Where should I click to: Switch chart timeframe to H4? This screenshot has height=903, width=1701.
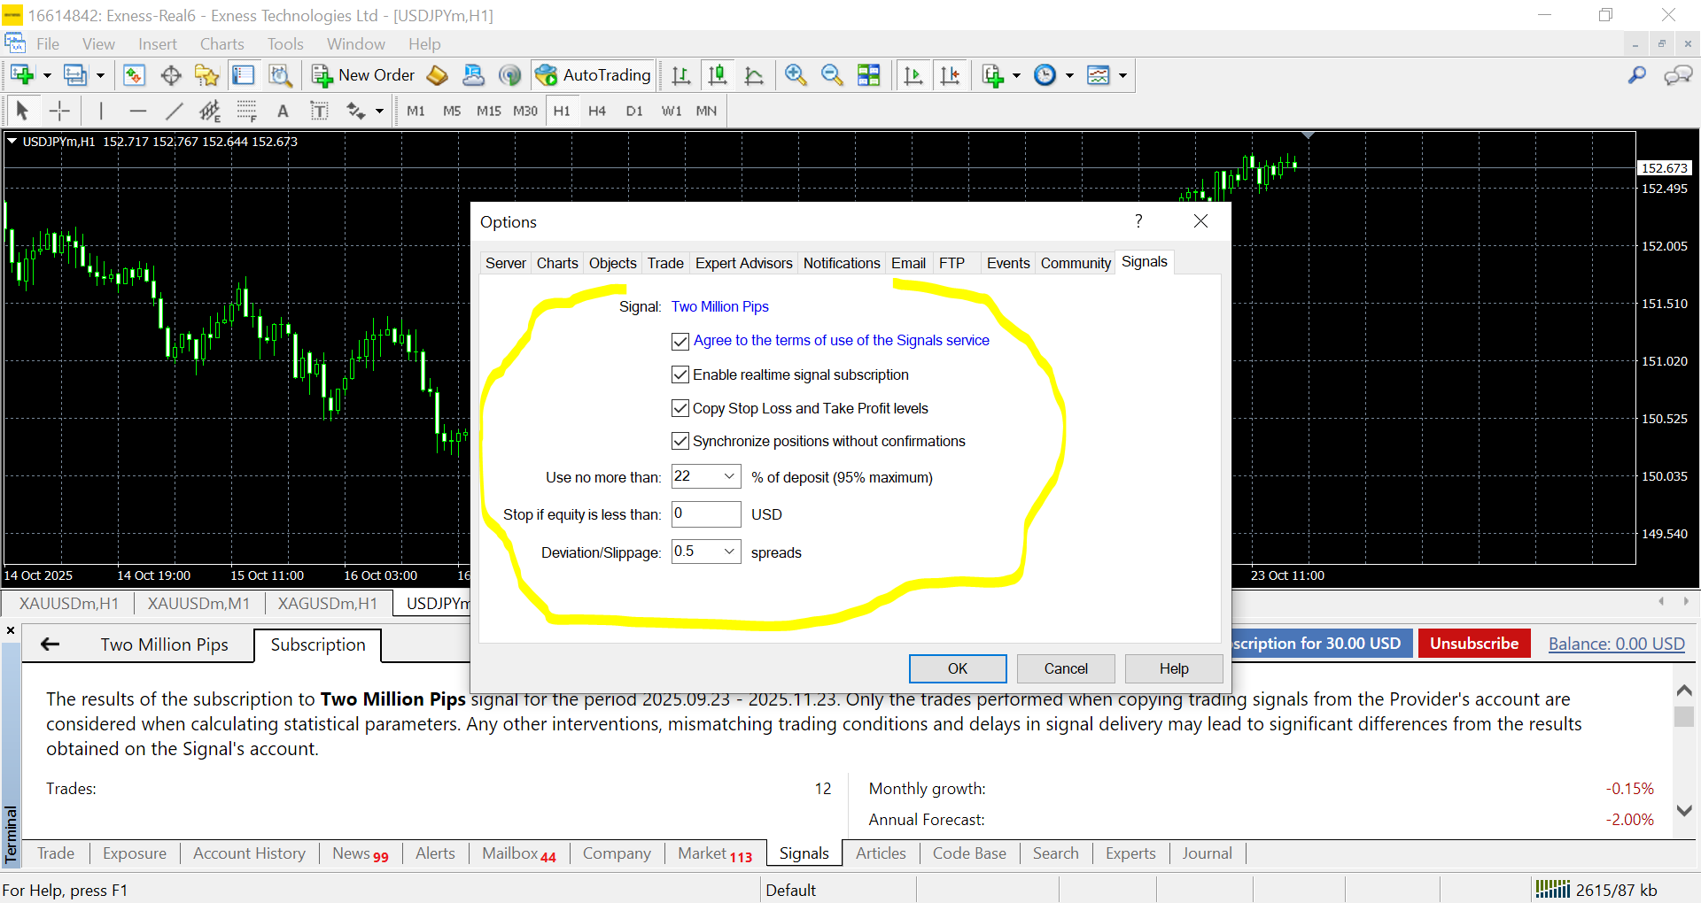597,111
